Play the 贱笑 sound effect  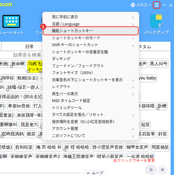click(x=31, y=134)
